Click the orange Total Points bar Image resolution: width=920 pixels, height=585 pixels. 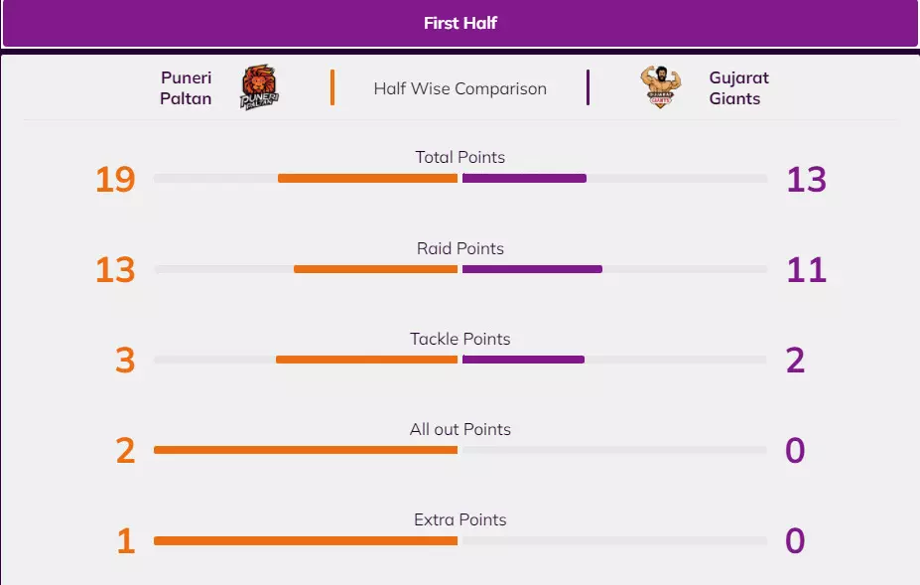point(367,179)
